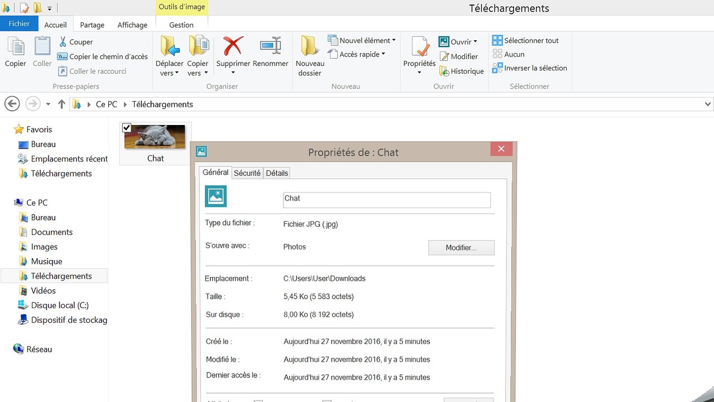Select Favoris in the navigation pane
The image size is (714, 402).
[33, 130]
